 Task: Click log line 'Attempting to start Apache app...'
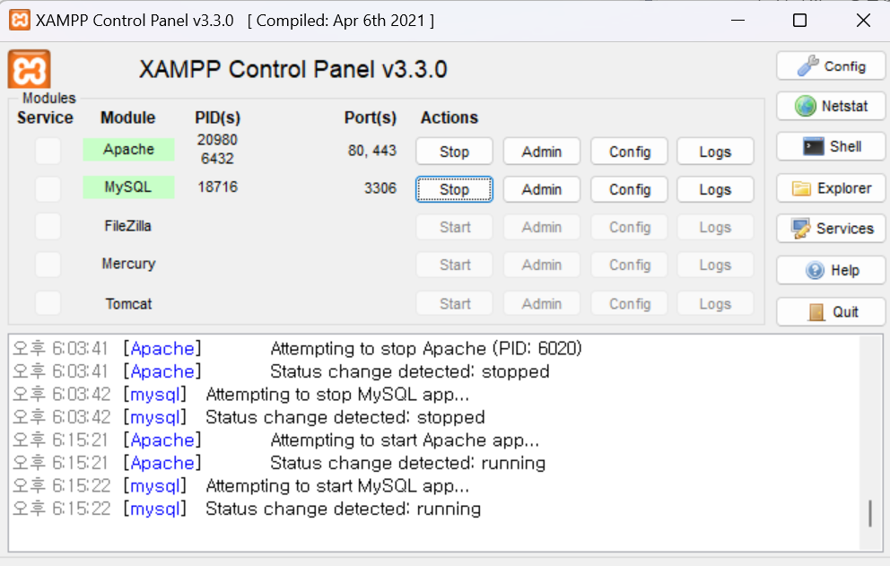(x=405, y=440)
